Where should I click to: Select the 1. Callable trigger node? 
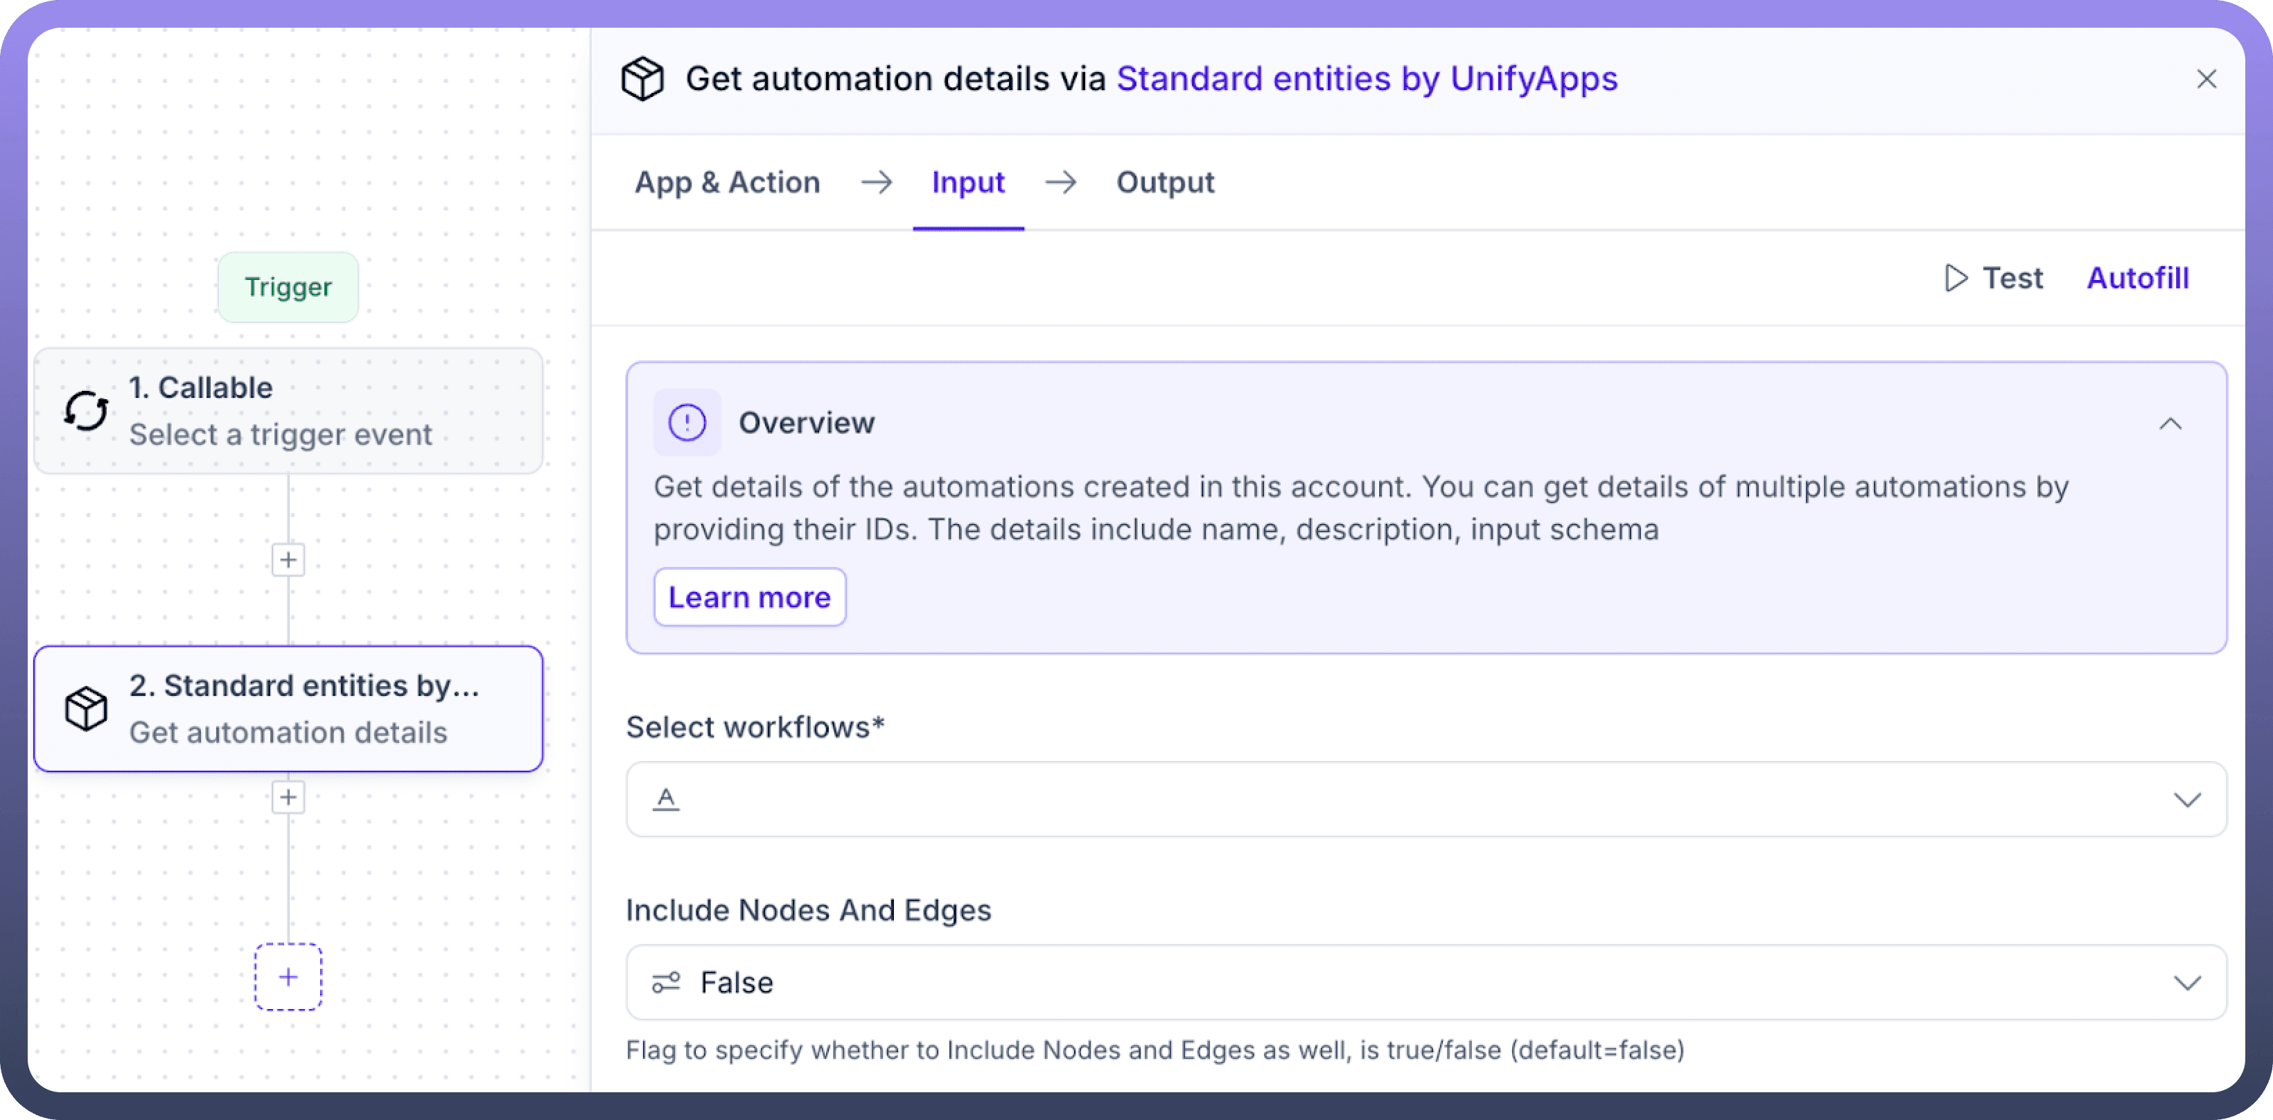coord(288,411)
